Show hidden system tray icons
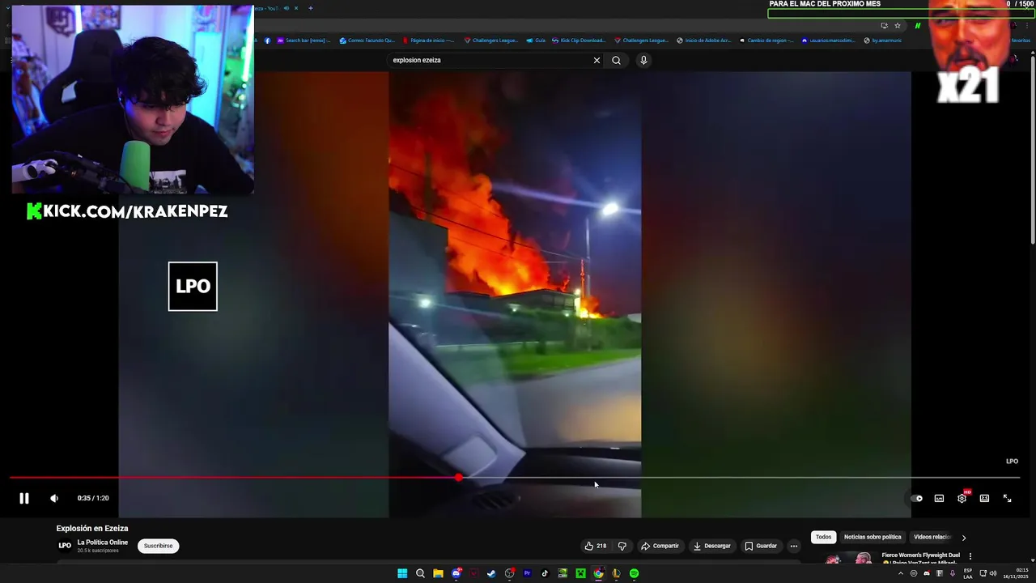1036x583 pixels. (x=900, y=573)
